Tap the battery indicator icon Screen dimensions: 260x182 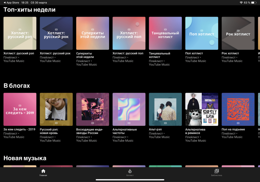coord(254,3)
